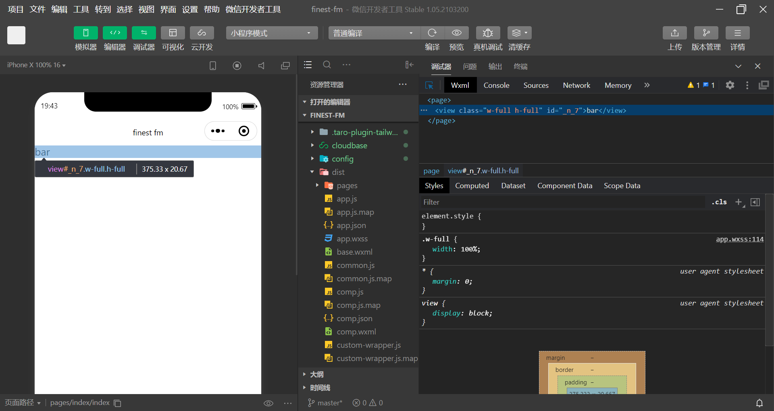
Task: Show more devtools tabs chevron
Action: [647, 85]
